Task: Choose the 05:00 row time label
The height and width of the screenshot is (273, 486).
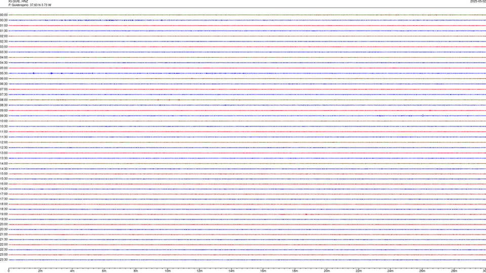Action: tap(4, 68)
